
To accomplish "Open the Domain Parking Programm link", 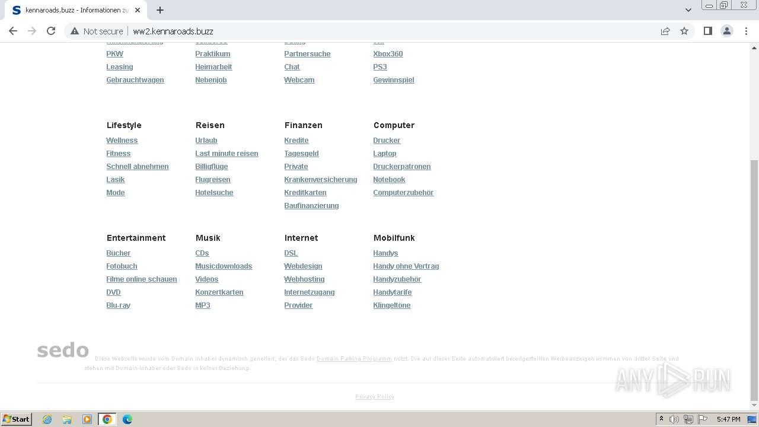I will pos(354,359).
